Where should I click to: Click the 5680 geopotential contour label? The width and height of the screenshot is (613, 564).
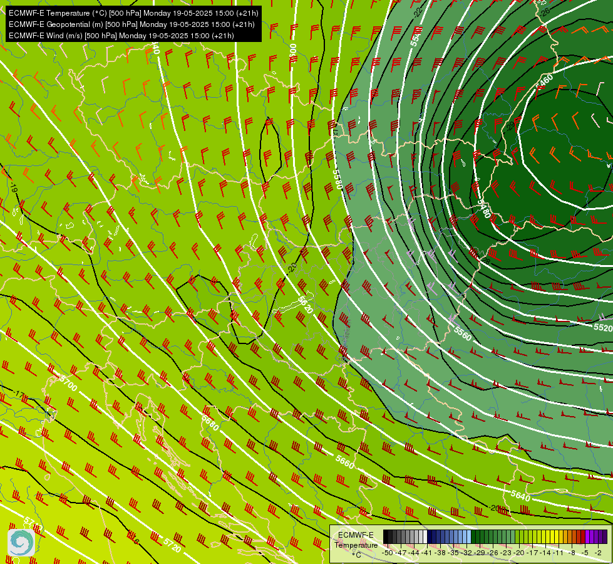(x=210, y=423)
